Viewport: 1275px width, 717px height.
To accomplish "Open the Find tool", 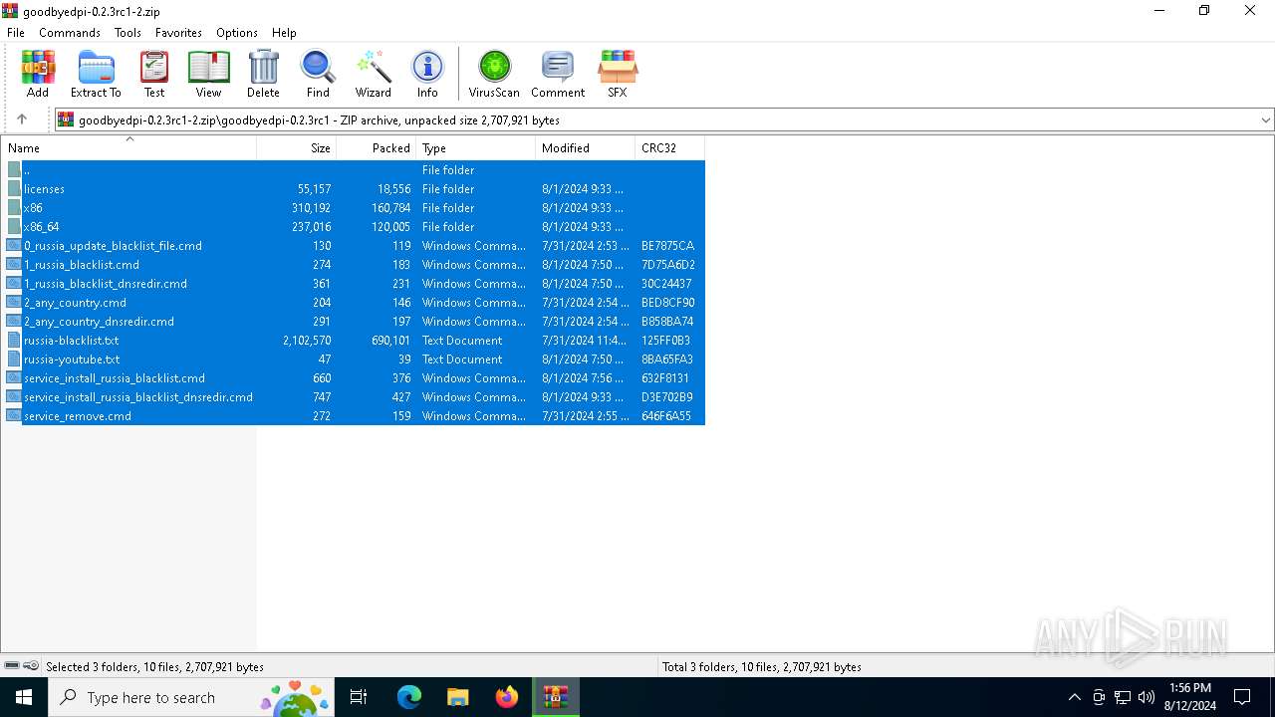I will point(318,75).
